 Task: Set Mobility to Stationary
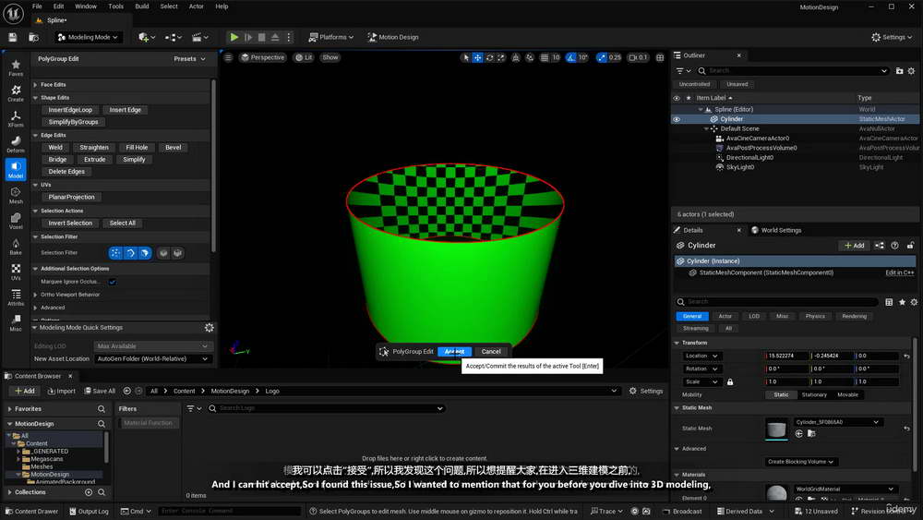point(814,394)
